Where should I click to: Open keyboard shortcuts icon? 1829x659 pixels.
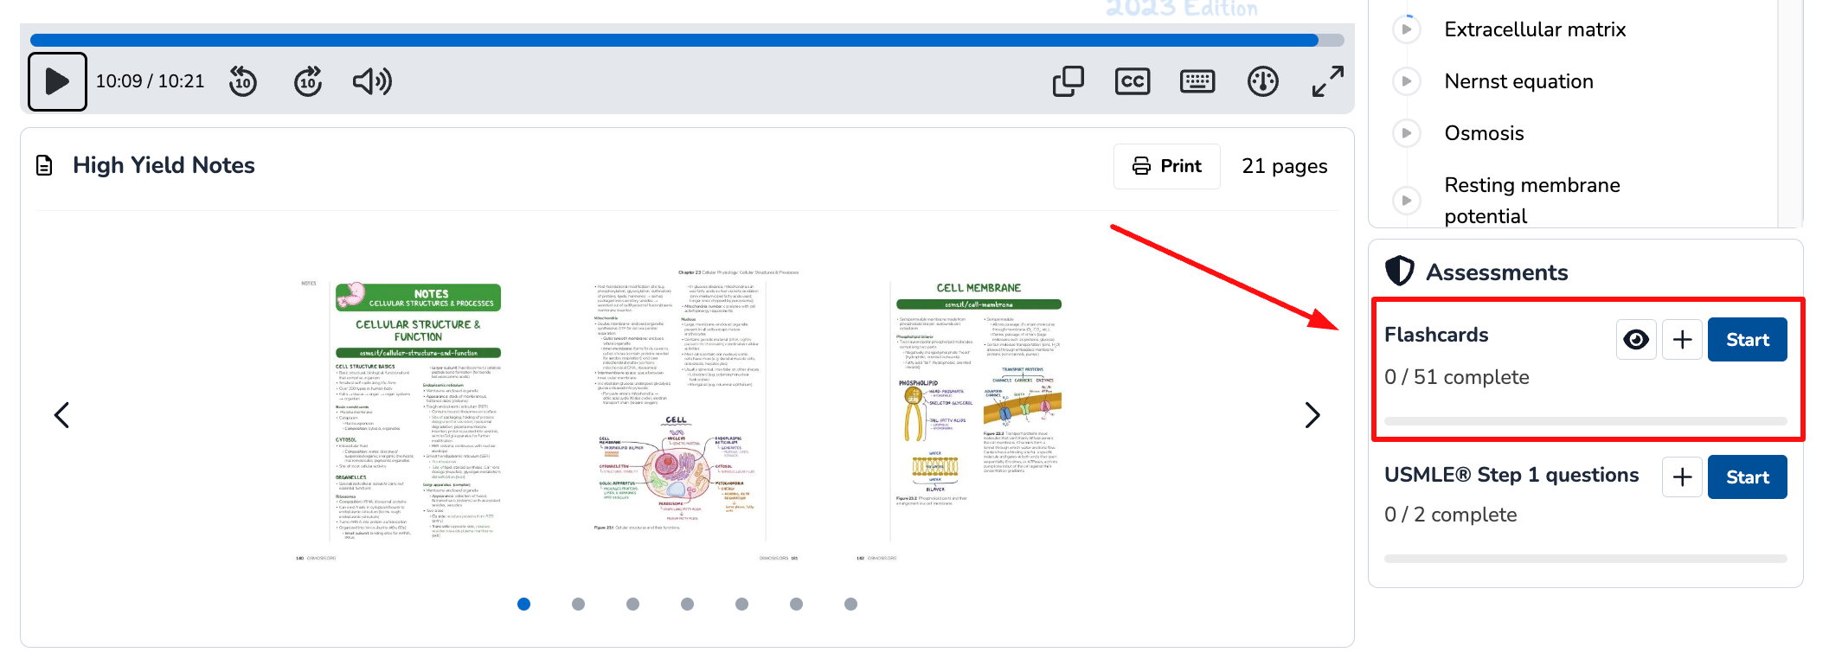pyautogui.click(x=1197, y=82)
